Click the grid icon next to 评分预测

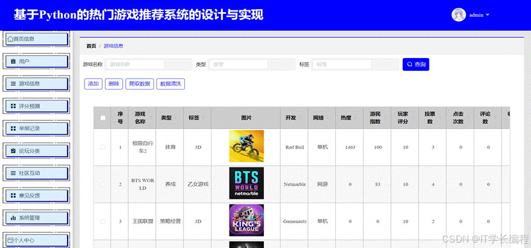coord(13,106)
